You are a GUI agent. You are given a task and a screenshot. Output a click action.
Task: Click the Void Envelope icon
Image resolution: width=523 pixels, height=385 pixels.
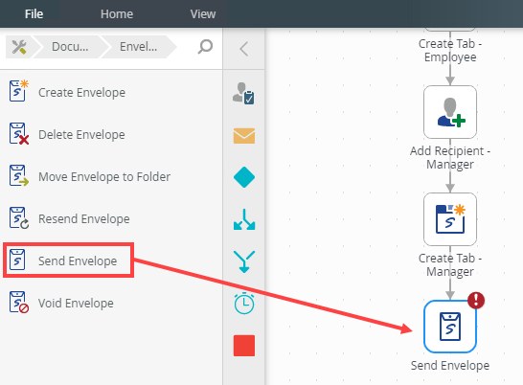point(19,302)
